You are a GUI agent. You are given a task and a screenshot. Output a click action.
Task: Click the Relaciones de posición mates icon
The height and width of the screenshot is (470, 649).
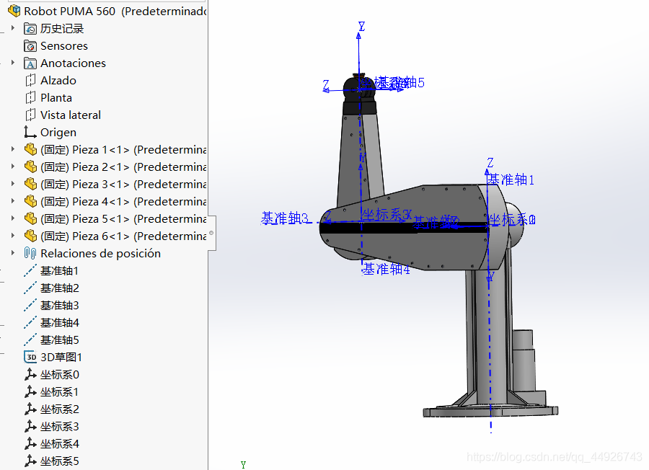pyautogui.click(x=30, y=253)
